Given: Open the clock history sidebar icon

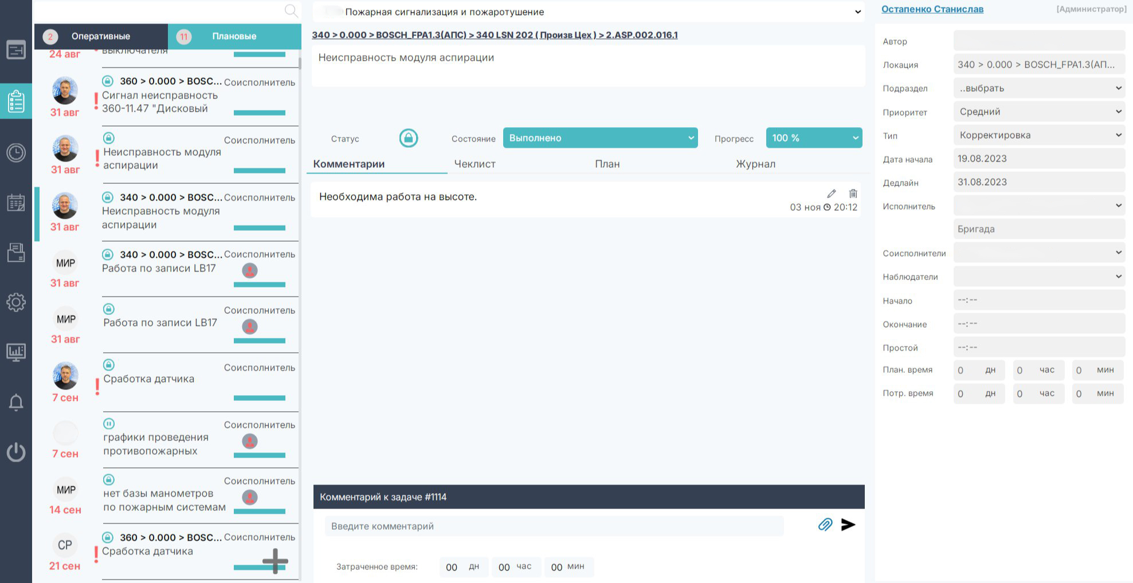Looking at the screenshot, I should click(x=16, y=152).
